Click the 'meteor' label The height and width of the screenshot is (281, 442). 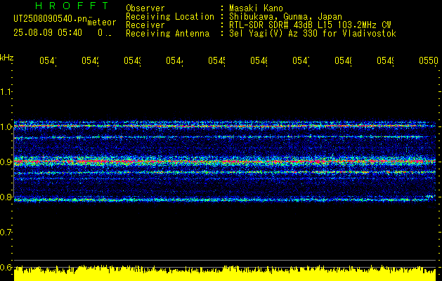(102, 22)
